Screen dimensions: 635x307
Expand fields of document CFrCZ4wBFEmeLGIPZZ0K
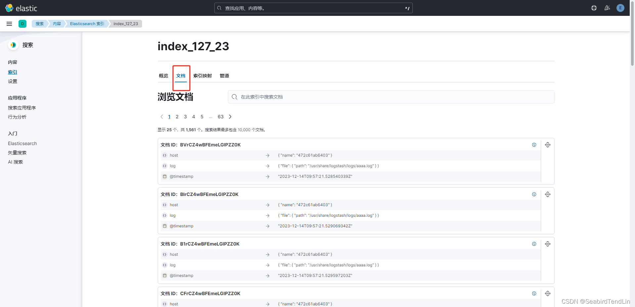pos(548,293)
